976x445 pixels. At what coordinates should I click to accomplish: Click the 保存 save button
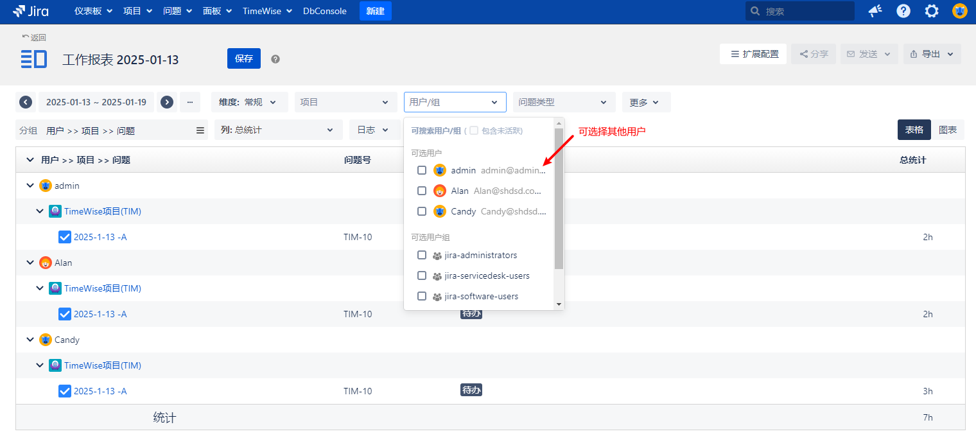(244, 58)
